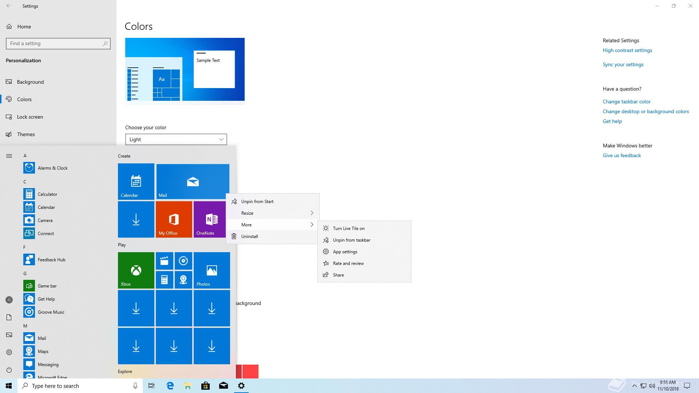Open Connect app in Start list
Image resolution: width=699 pixels, height=393 pixels.
pyautogui.click(x=46, y=234)
